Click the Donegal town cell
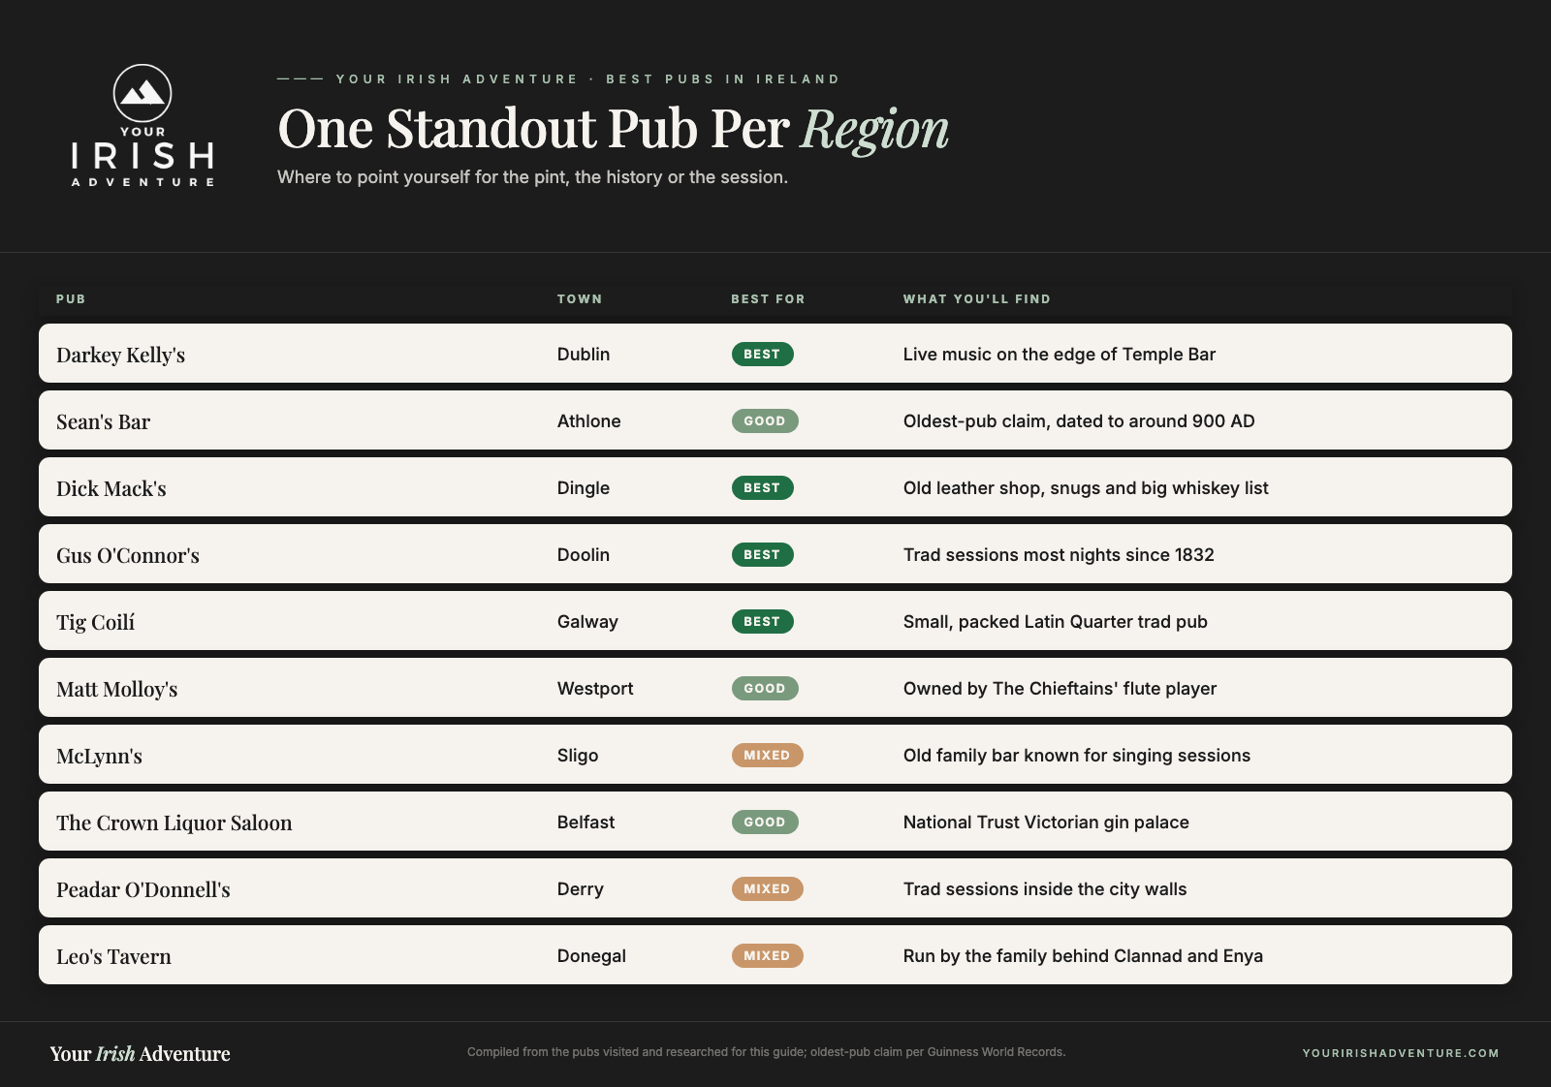Viewport: 1551px width, 1087px height. click(x=591, y=956)
